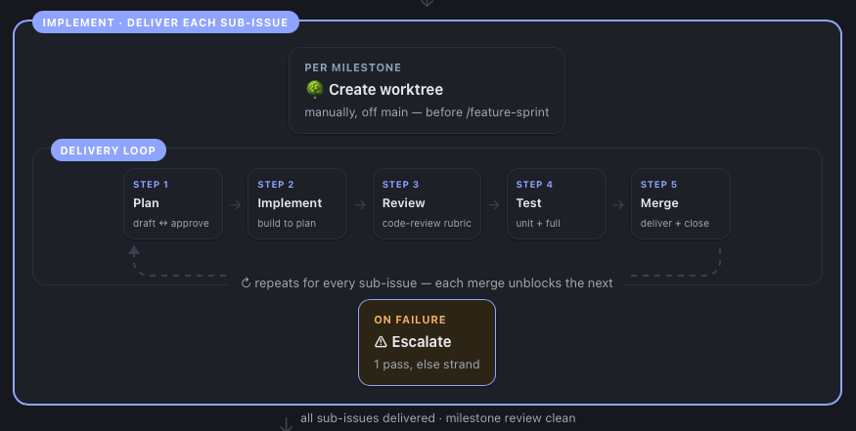Click the IMPLEMENT · DELIVER EACH SUB-ISSUE label

pyautogui.click(x=165, y=22)
